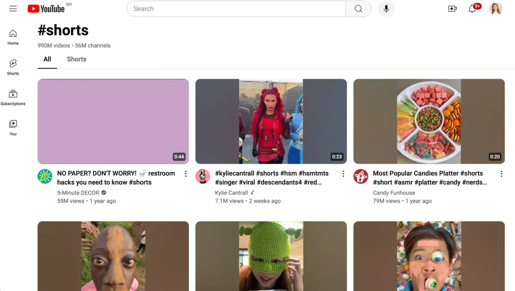
Task: Play the face with brown paint thumbnail
Action: coord(113,256)
